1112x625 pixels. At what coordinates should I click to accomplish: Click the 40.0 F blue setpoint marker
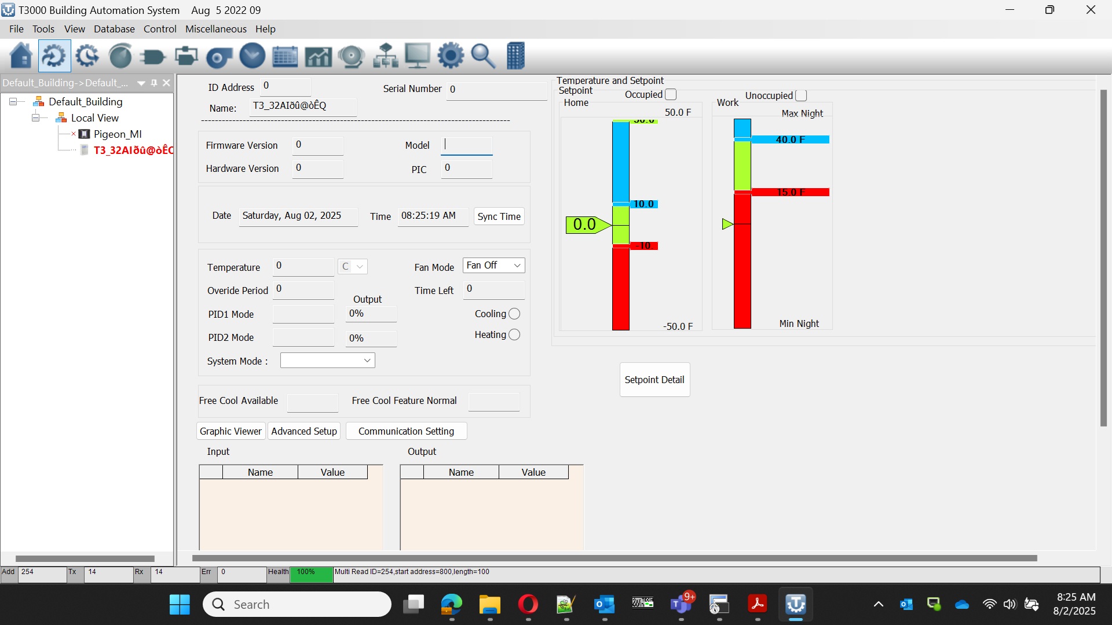click(790, 139)
